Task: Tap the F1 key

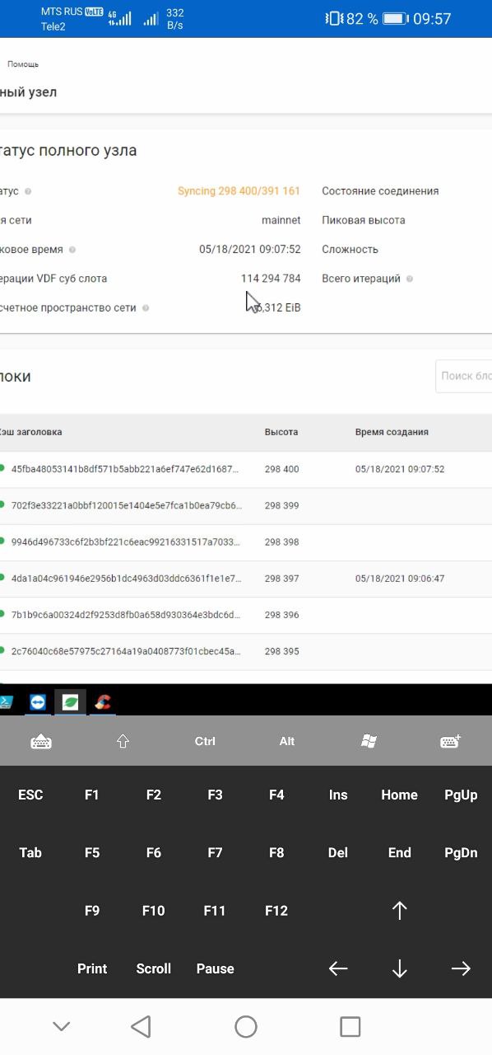Action: 92,795
